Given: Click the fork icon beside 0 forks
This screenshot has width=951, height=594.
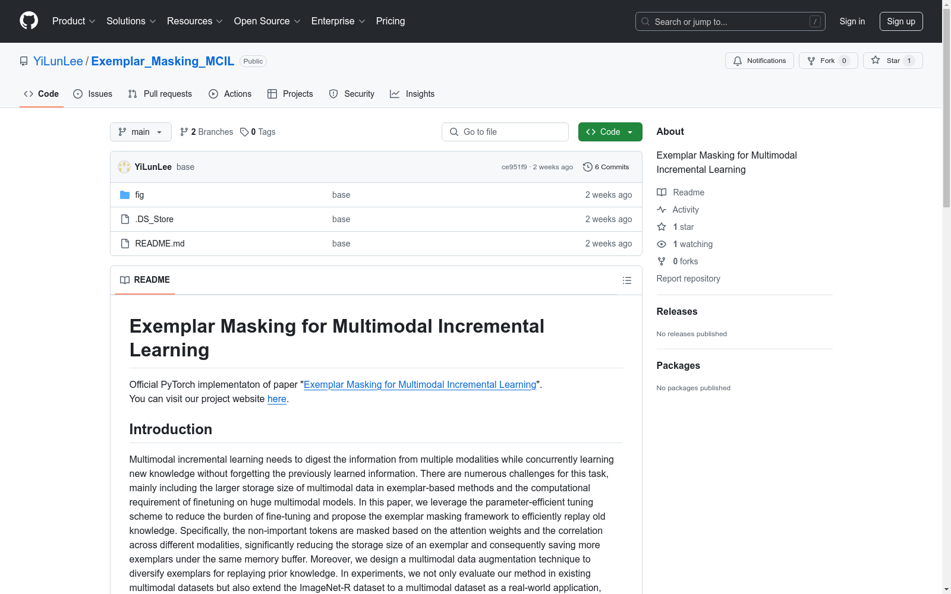Looking at the screenshot, I should coord(662,261).
